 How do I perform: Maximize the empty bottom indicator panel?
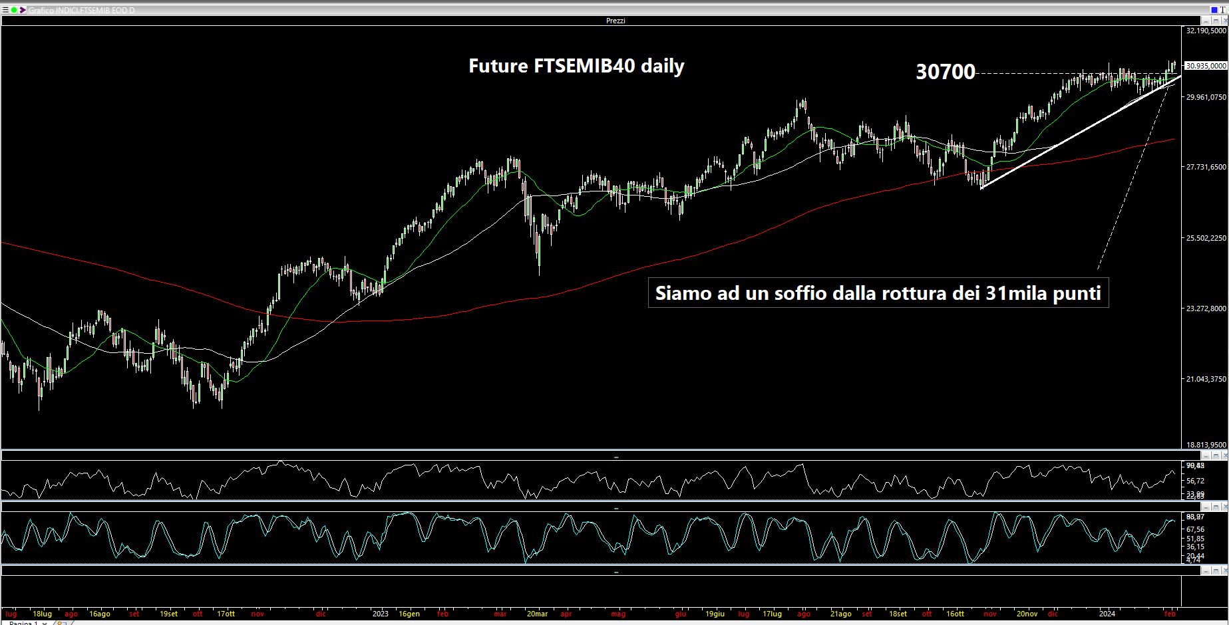pos(1216,570)
